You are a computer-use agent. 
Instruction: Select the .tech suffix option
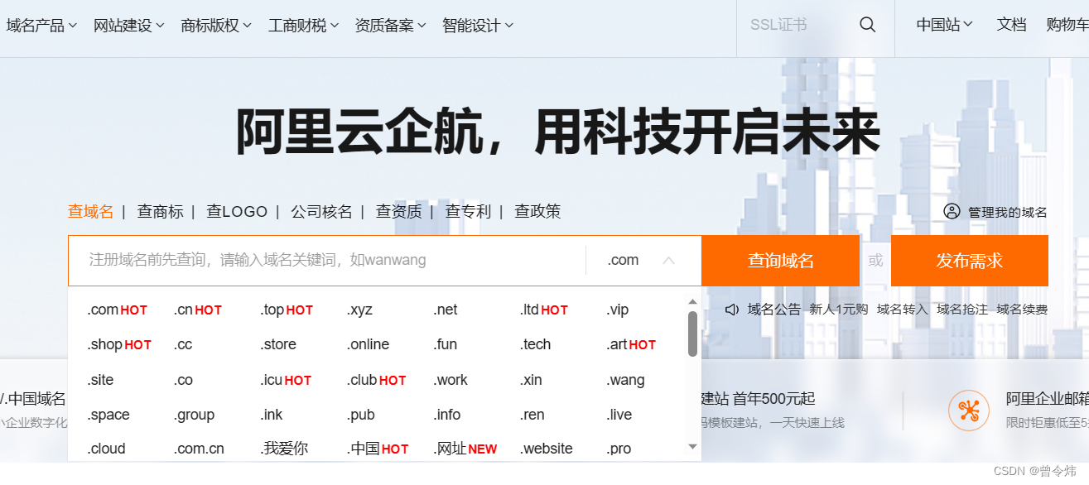(535, 344)
